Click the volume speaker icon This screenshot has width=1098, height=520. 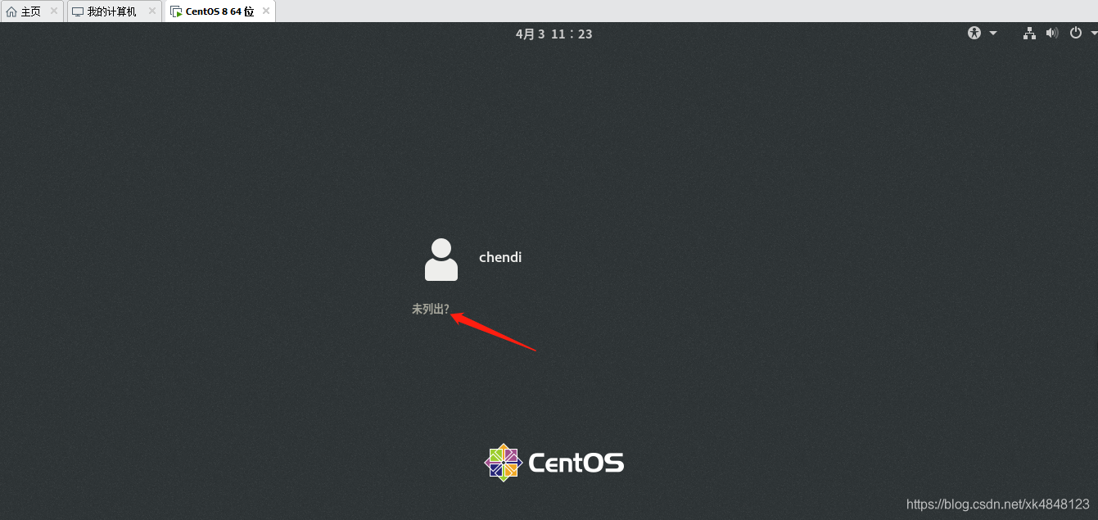pos(1052,34)
